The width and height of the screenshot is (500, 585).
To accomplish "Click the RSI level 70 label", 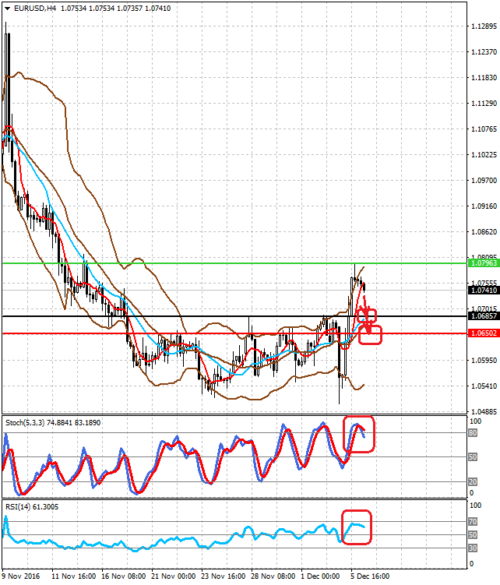I will click(x=473, y=522).
